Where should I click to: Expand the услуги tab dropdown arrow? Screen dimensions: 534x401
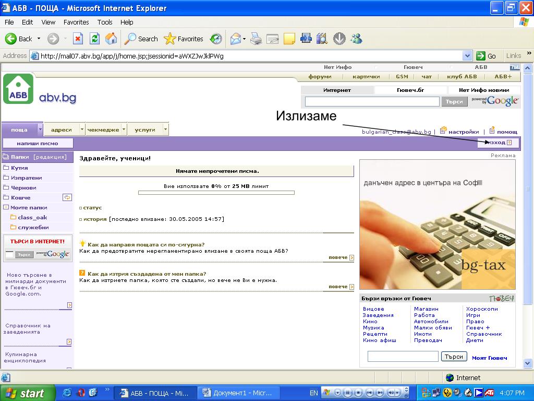pyautogui.click(x=165, y=129)
